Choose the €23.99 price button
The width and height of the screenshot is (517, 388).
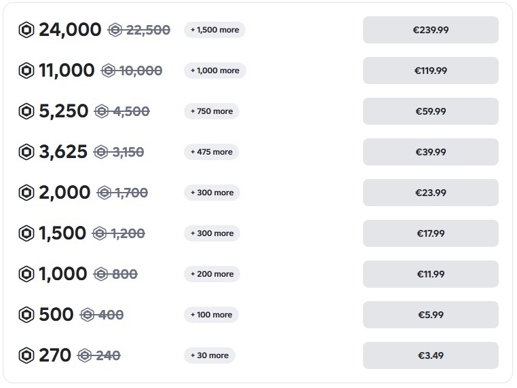tap(431, 193)
